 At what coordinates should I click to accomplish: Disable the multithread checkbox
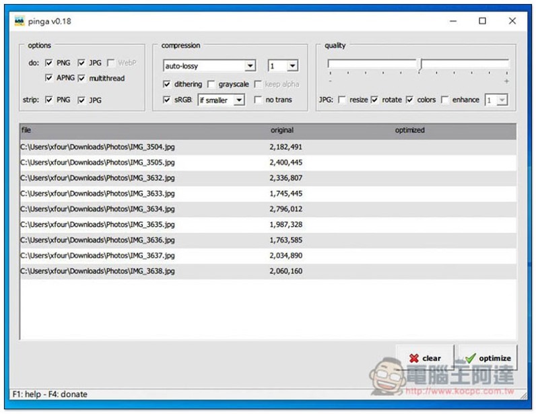81,78
